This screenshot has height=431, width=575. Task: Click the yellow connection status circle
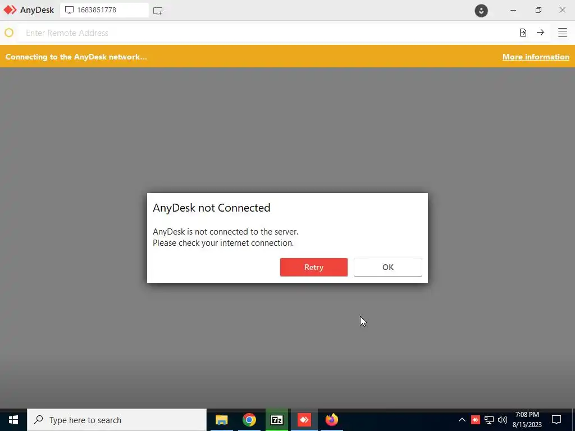click(x=9, y=33)
